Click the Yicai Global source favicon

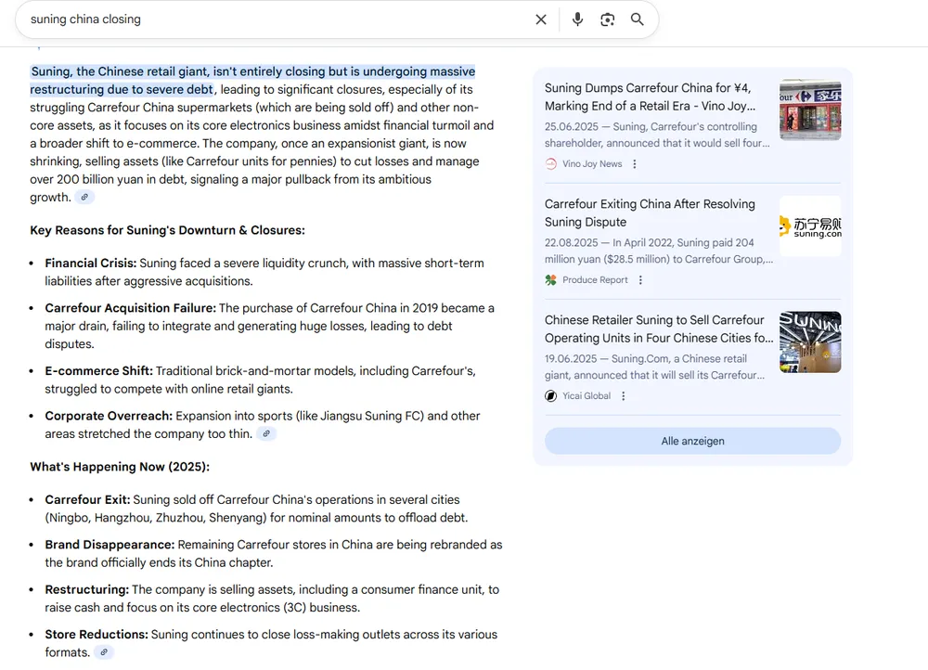(551, 396)
